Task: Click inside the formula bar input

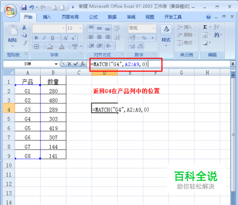Action: point(159,64)
